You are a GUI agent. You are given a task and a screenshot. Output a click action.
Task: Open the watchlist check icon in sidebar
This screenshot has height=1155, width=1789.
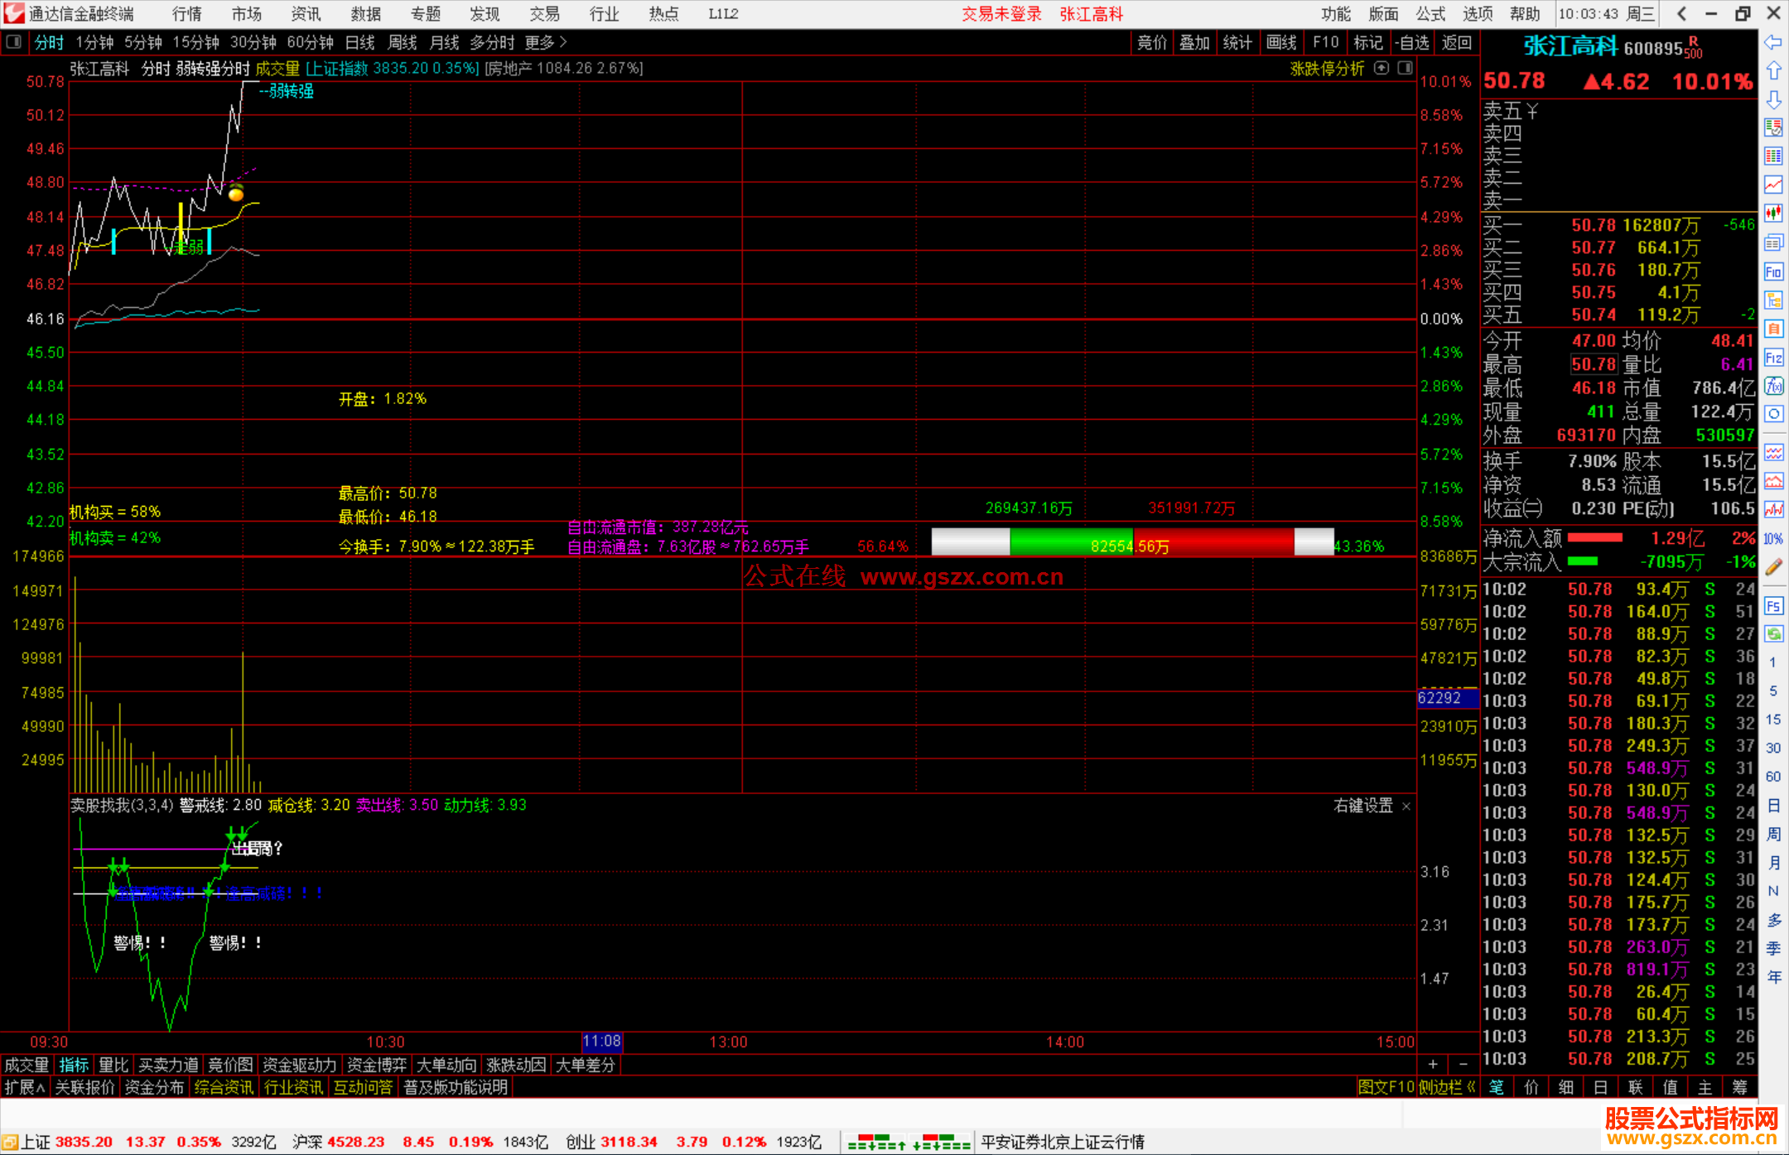[1773, 128]
